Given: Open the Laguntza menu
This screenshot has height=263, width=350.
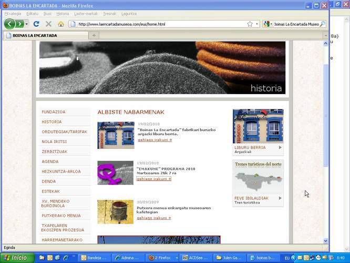Looking at the screenshot, I should tap(129, 14).
